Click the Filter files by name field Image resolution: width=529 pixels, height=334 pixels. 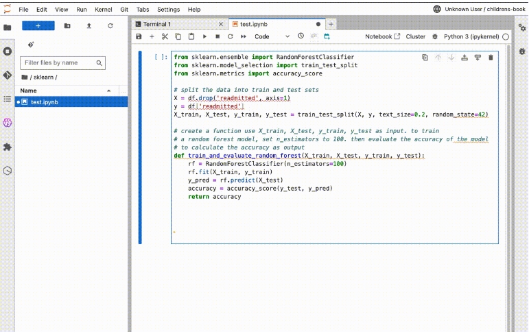click(x=62, y=62)
